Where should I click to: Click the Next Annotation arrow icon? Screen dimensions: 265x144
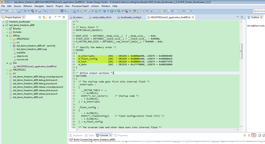(x=161, y=11)
